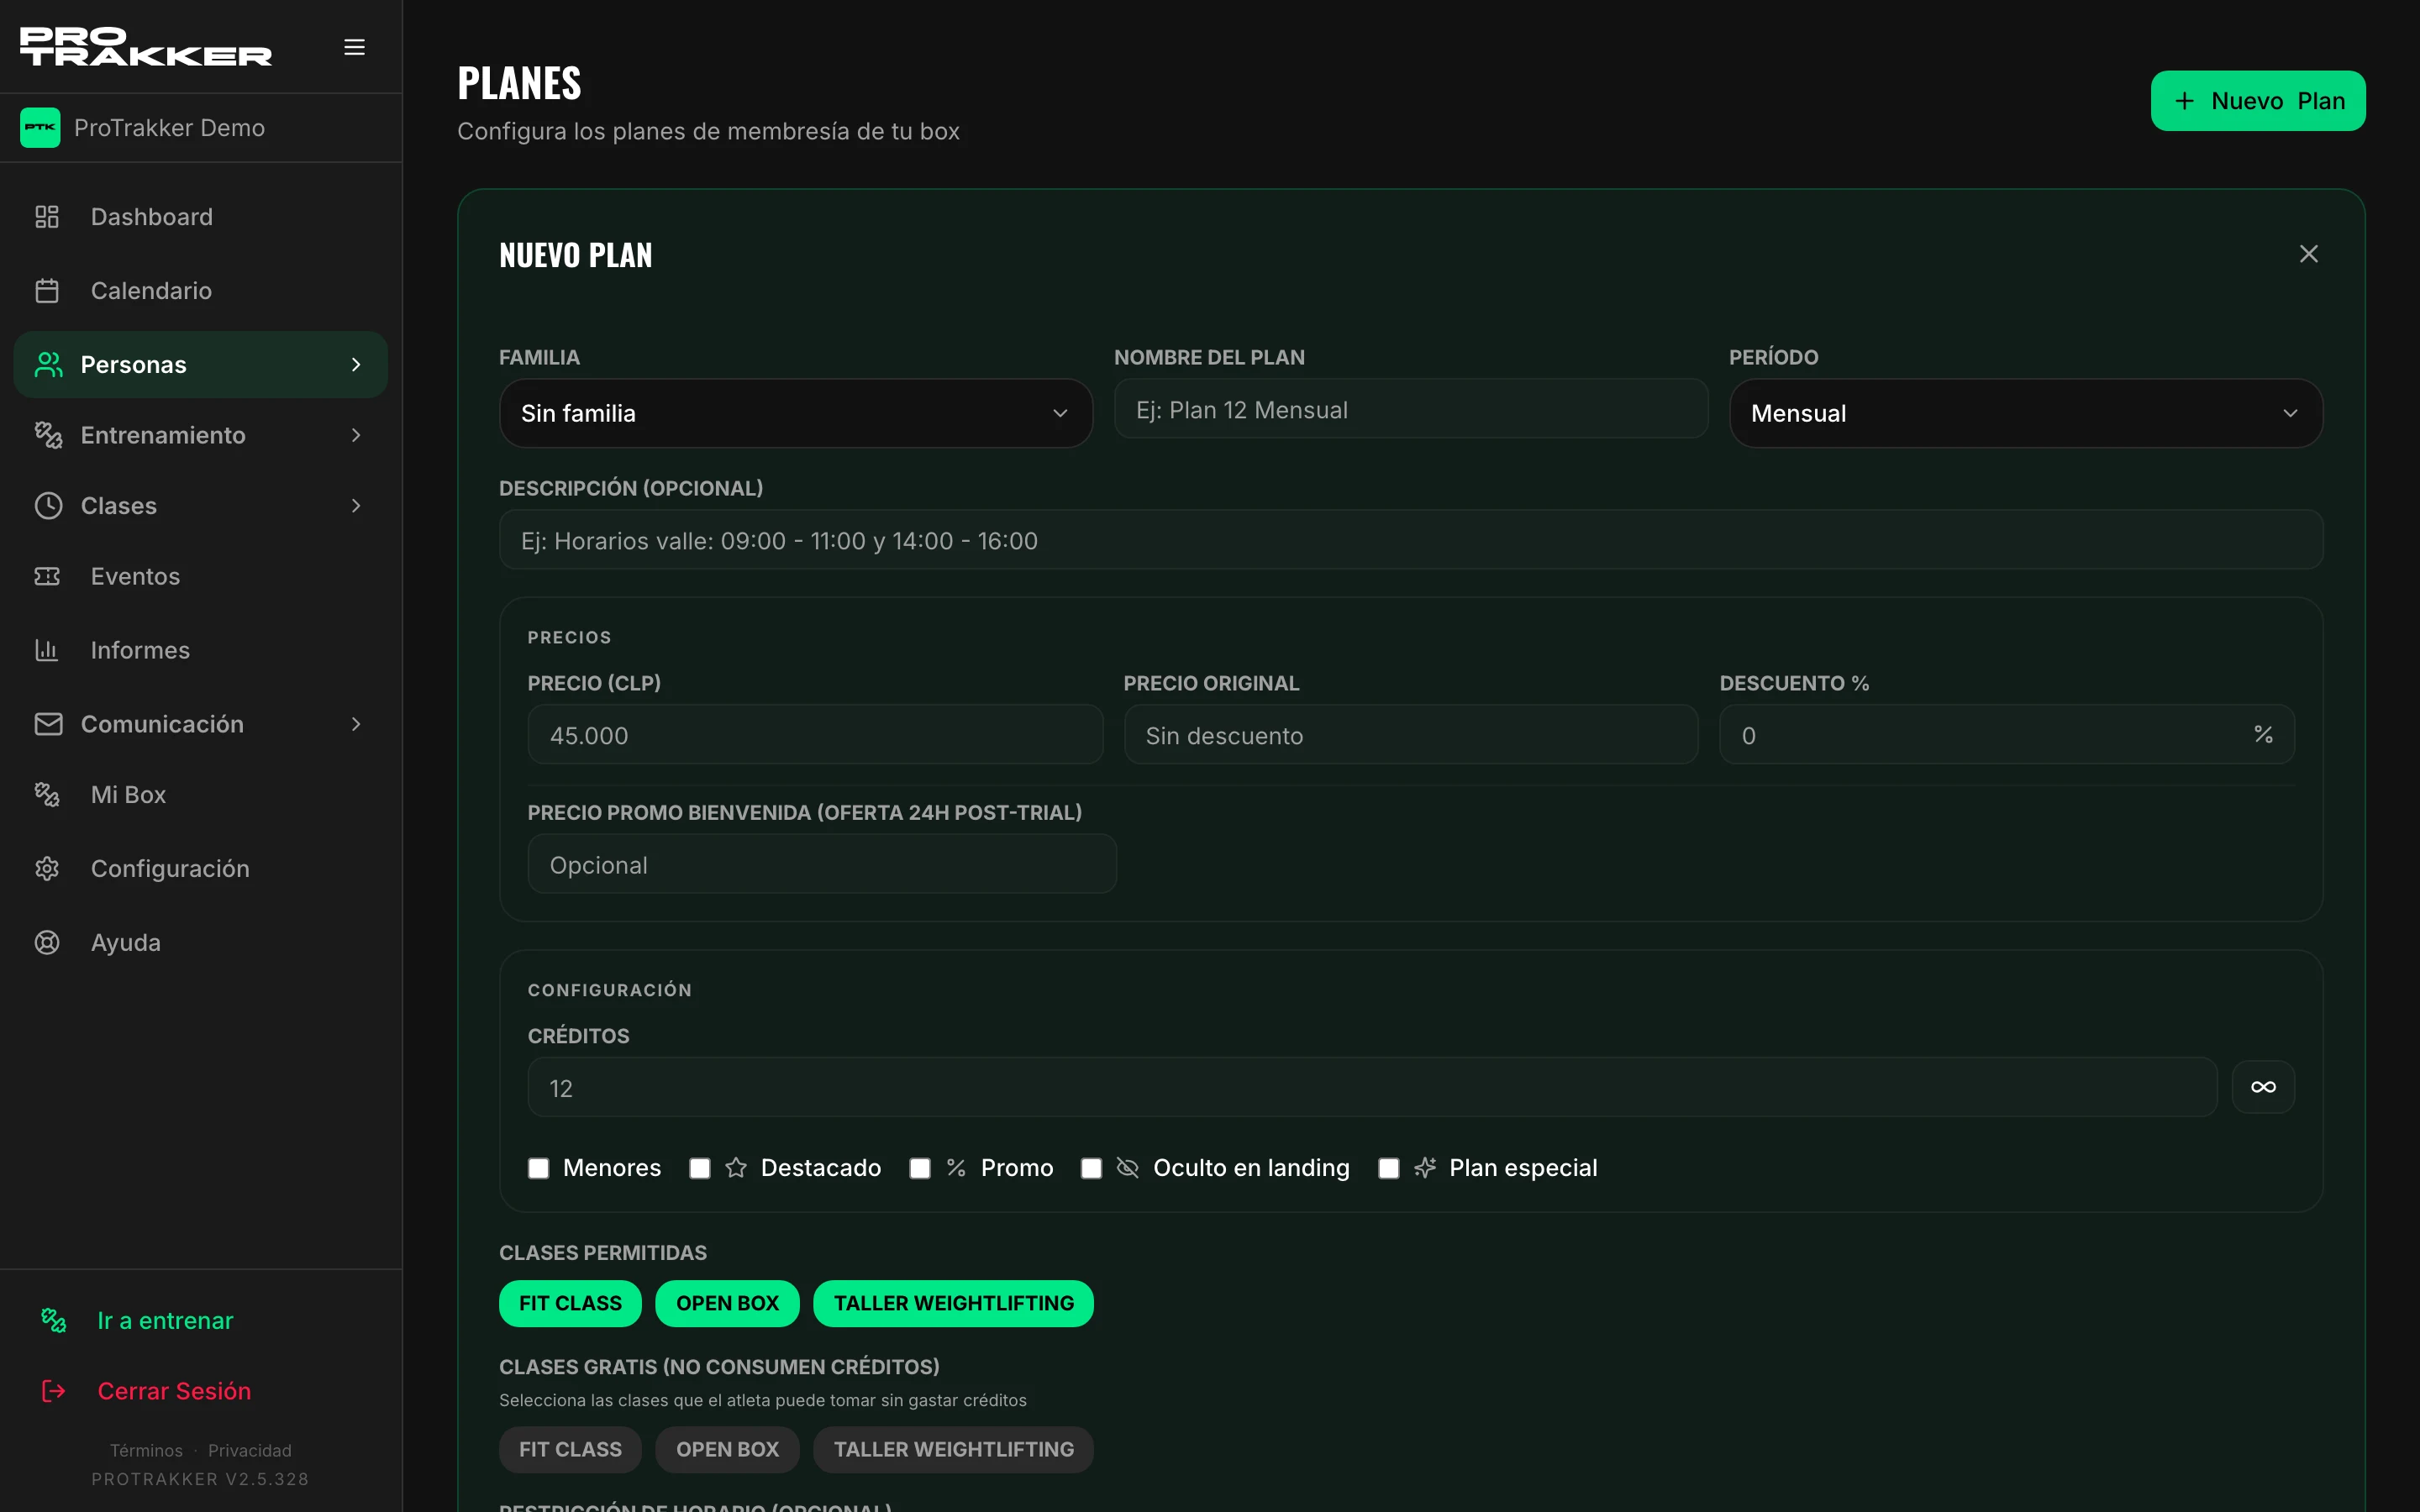Click the Precio original field
The width and height of the screenshot is (2420, 1512).
click(1411, 735)
